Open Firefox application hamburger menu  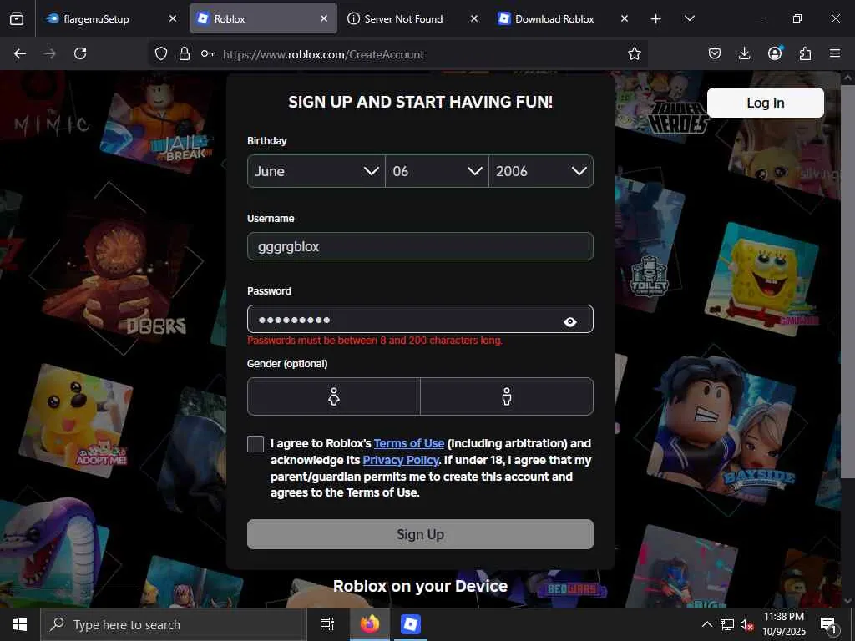pos(835,53)
